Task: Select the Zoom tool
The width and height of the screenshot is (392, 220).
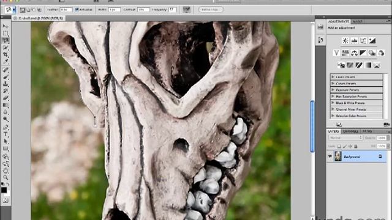Action: pyautogui.click(x=6, y=178)
